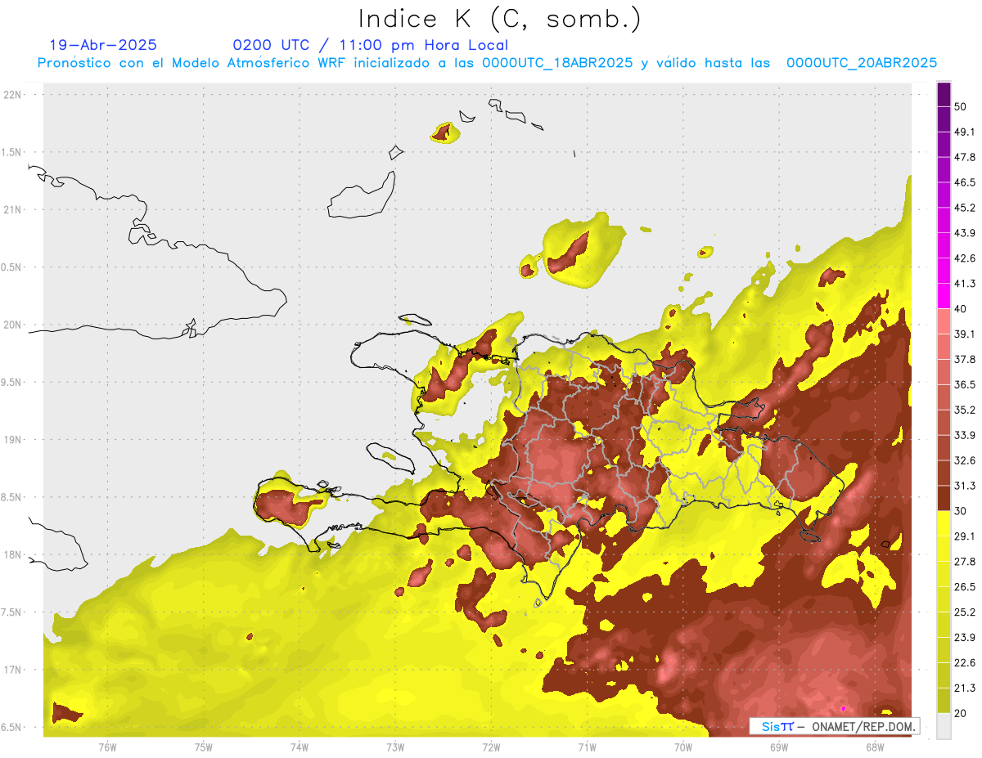The image size is (982, 758).
Task: Click the '70W' longitude label
Action: [x=683, y=747]
